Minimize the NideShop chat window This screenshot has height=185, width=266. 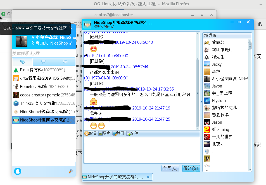(232, 22)
